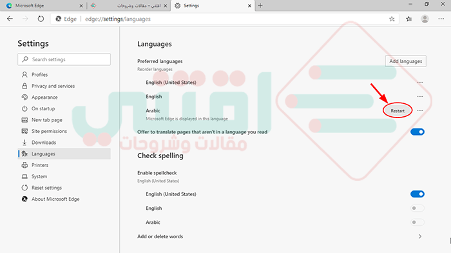Viewport: 451px width, 253px height.
Task: Click the Edge logo in the address bar
Action: (59, 19)
